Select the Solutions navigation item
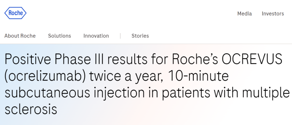 click(x=59, y=36)
